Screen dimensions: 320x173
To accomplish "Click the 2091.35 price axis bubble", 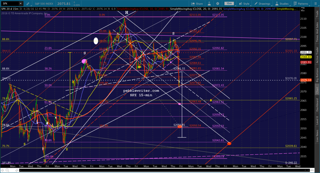I will [x=306, y=52].
